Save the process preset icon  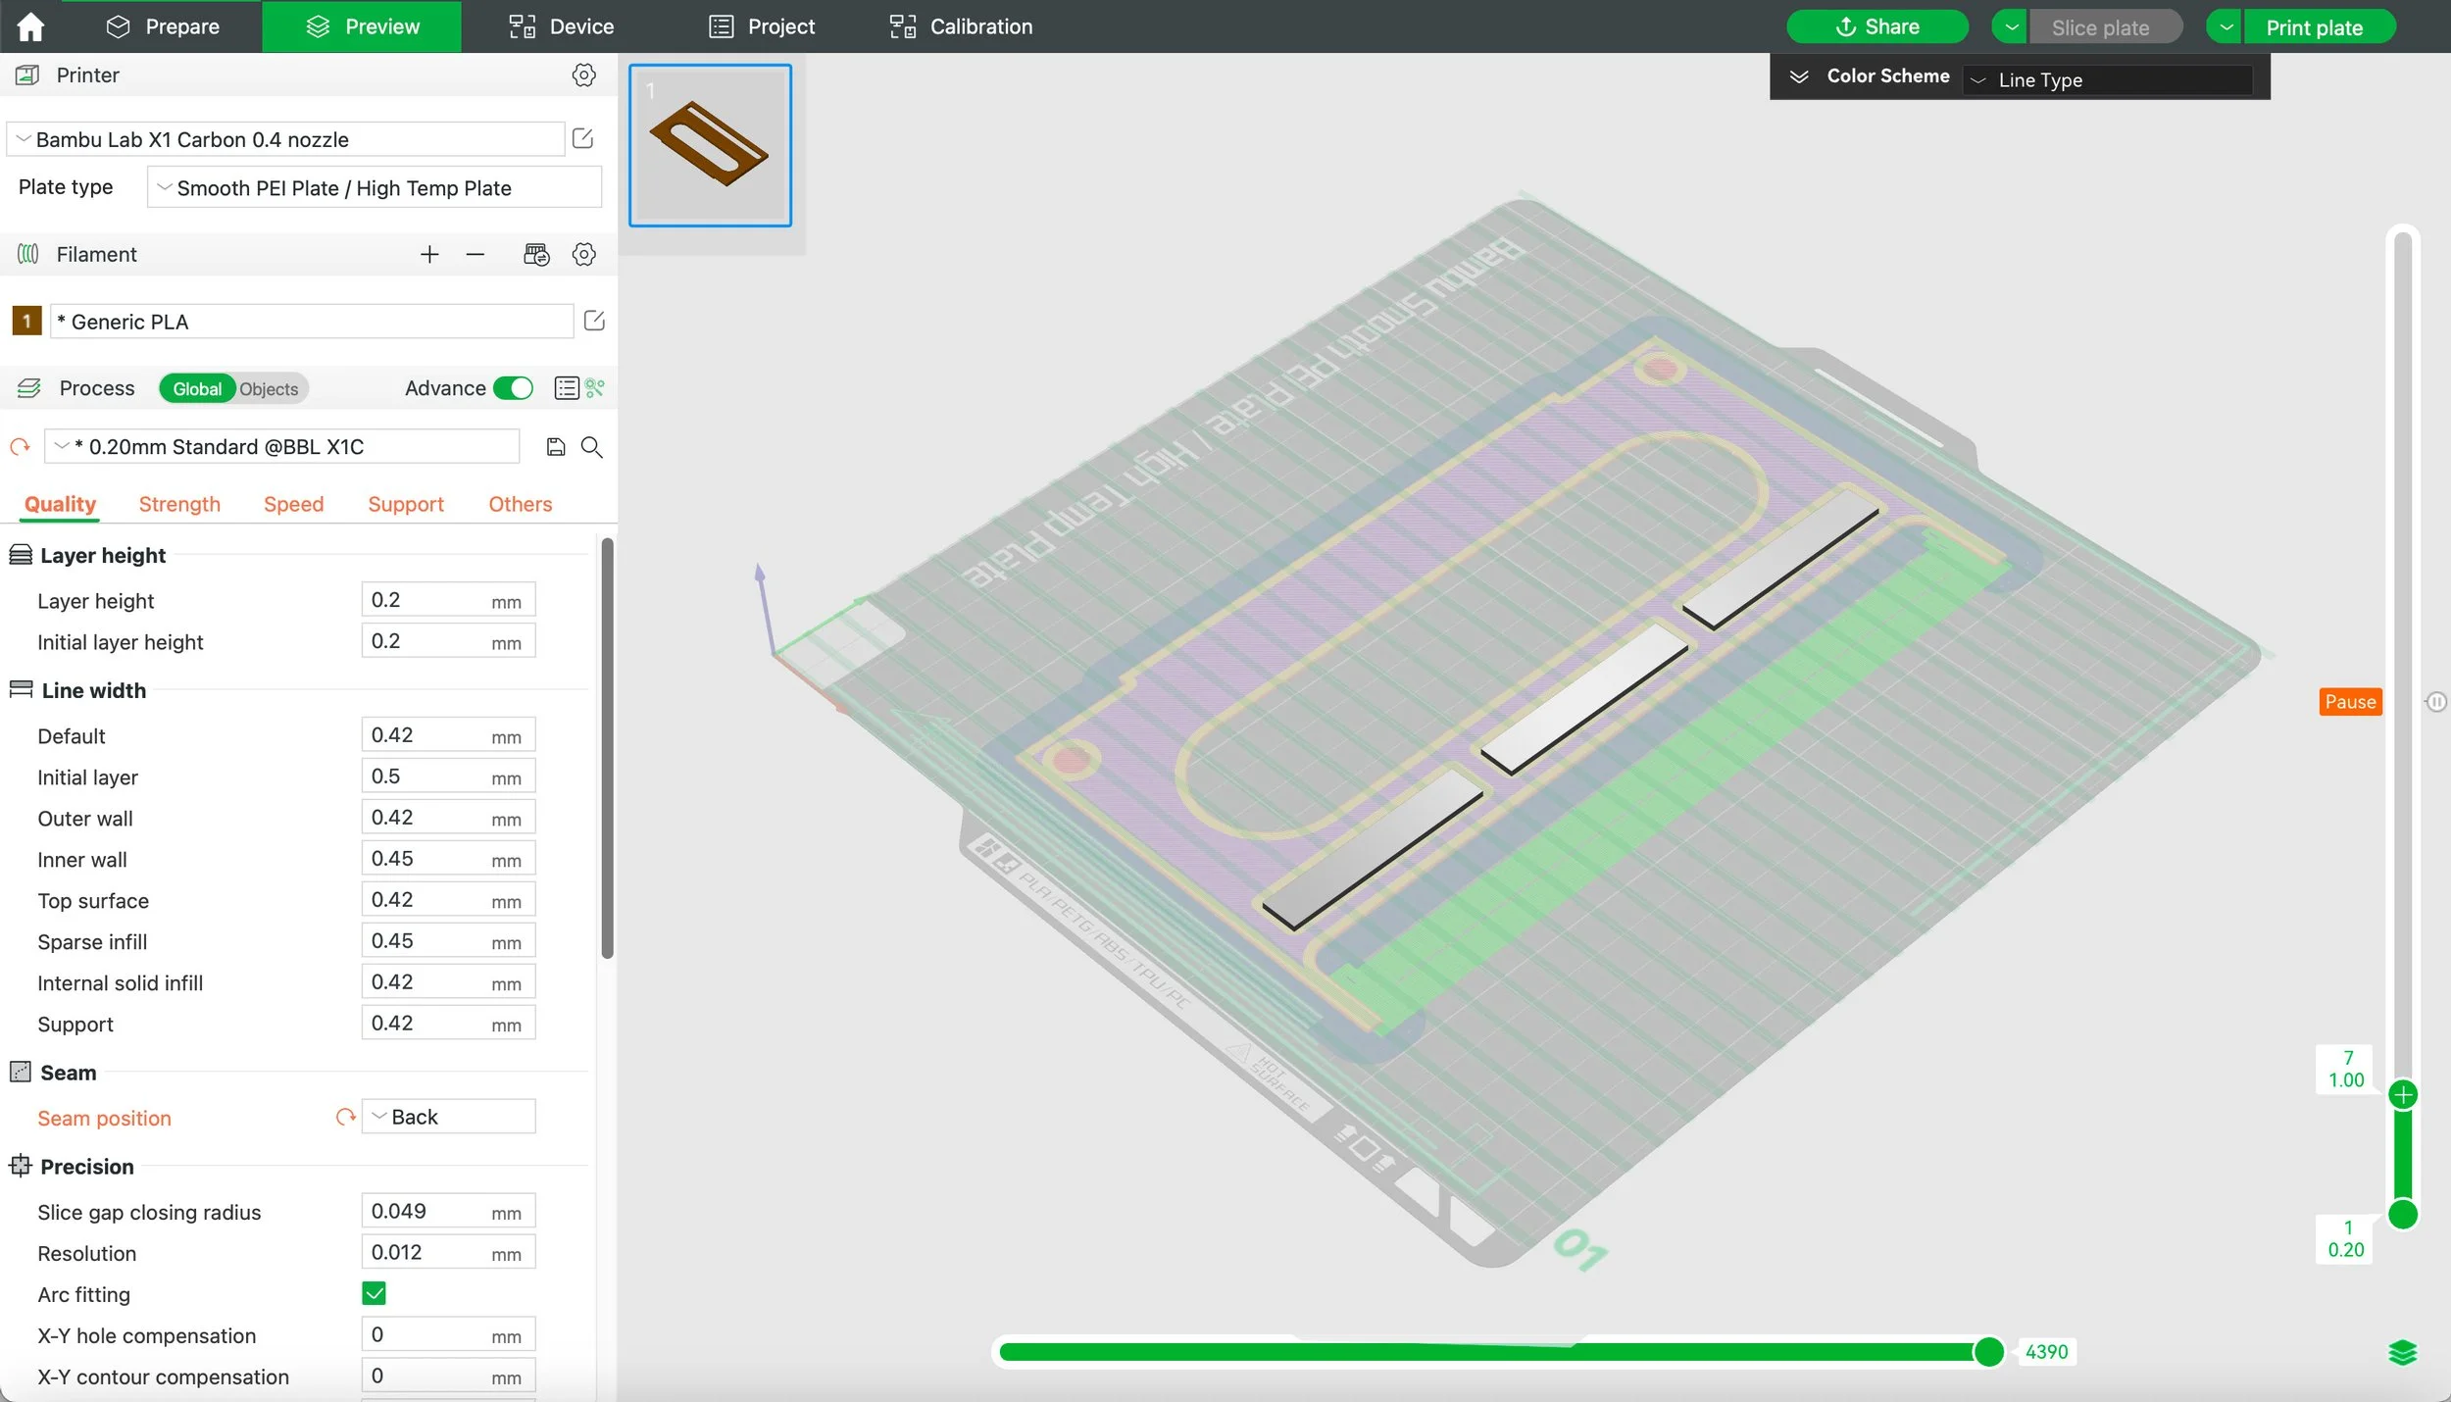click(x=556, y=447)
